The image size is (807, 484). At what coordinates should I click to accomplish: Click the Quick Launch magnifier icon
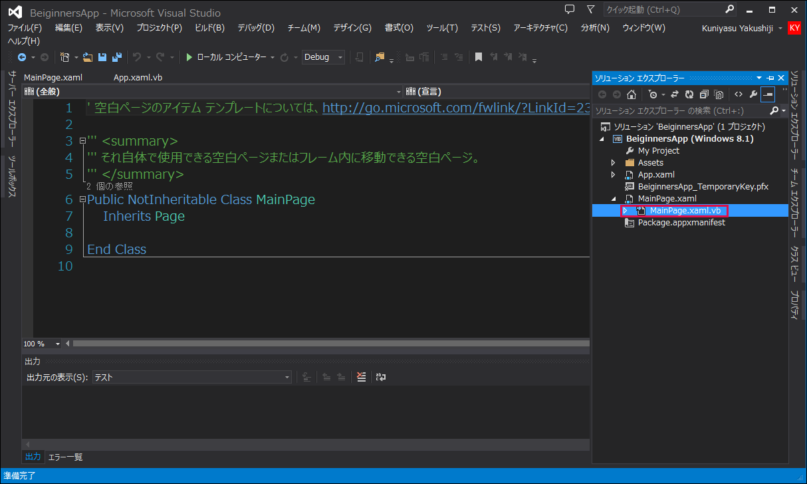click(x=729, y=9)
